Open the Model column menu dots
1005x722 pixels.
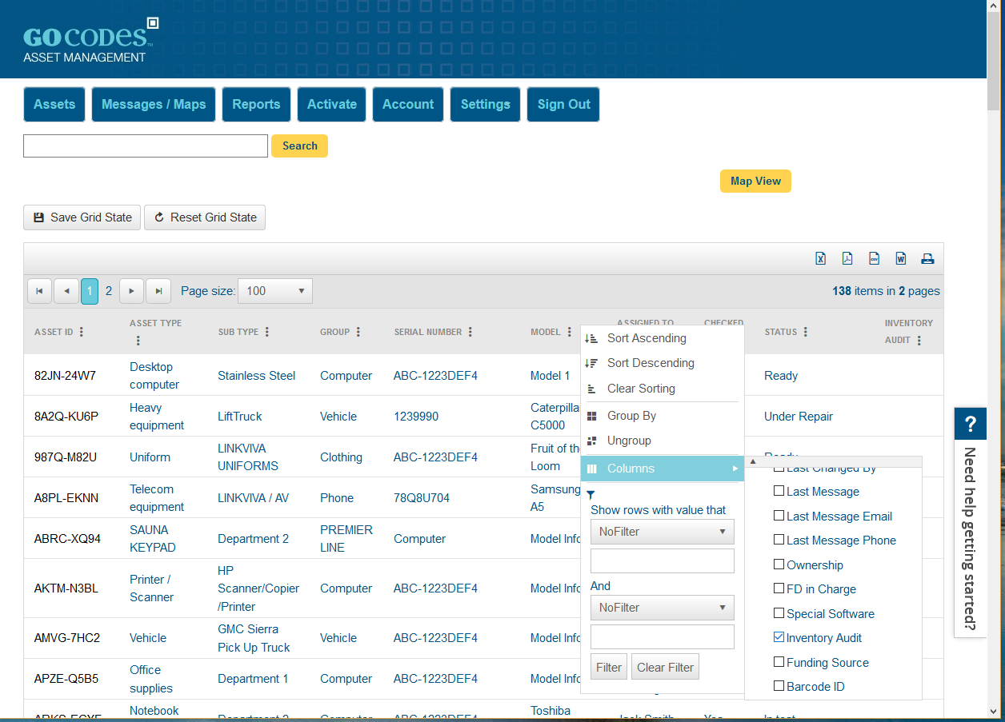tap(569, 332)
